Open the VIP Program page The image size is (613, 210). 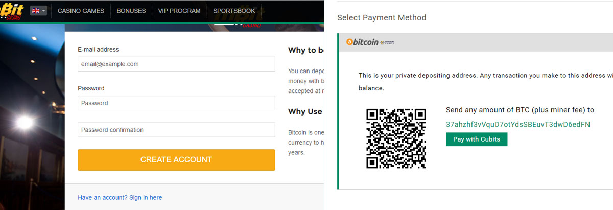click(179, 11)
